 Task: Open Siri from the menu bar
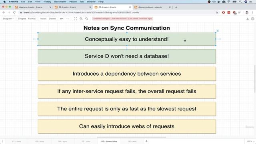click(x=246, y=2)
